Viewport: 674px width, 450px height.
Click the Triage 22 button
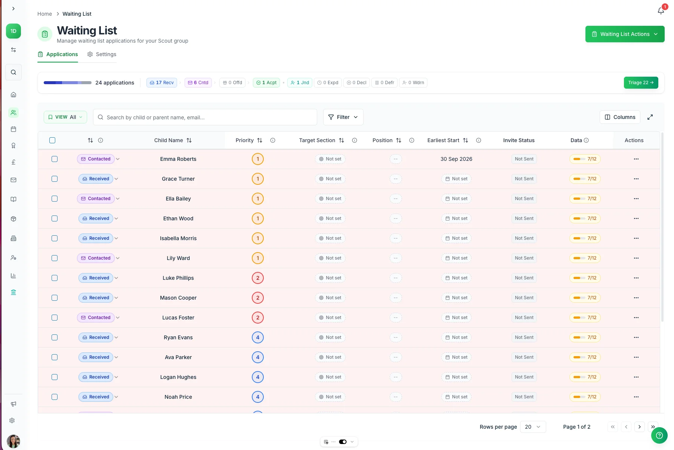[641, 83]
